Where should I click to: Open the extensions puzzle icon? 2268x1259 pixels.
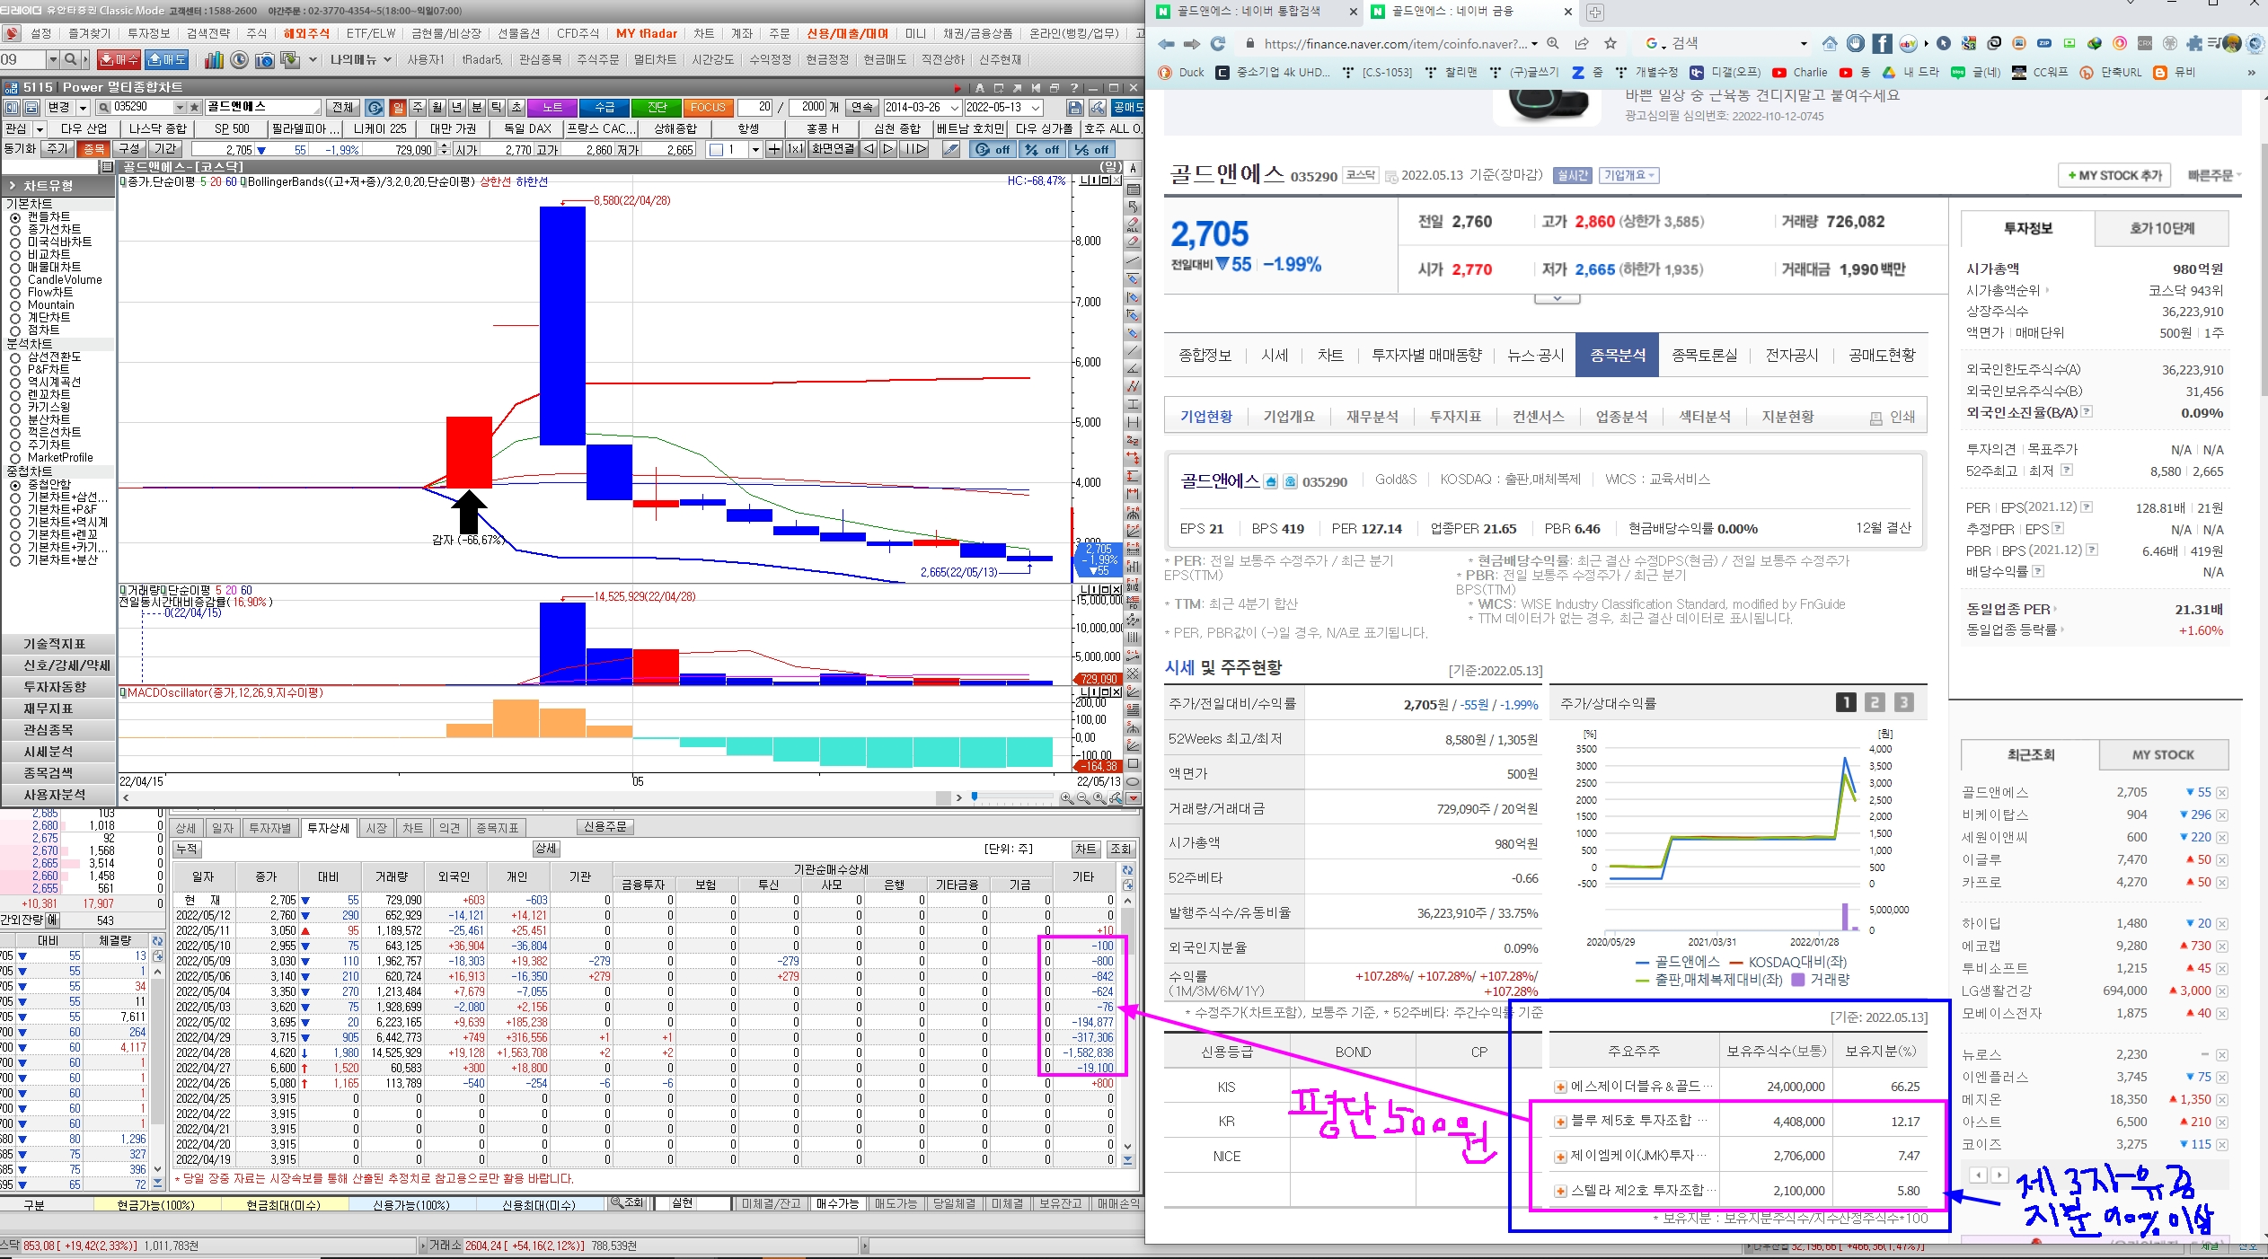tap(2195, 43)
